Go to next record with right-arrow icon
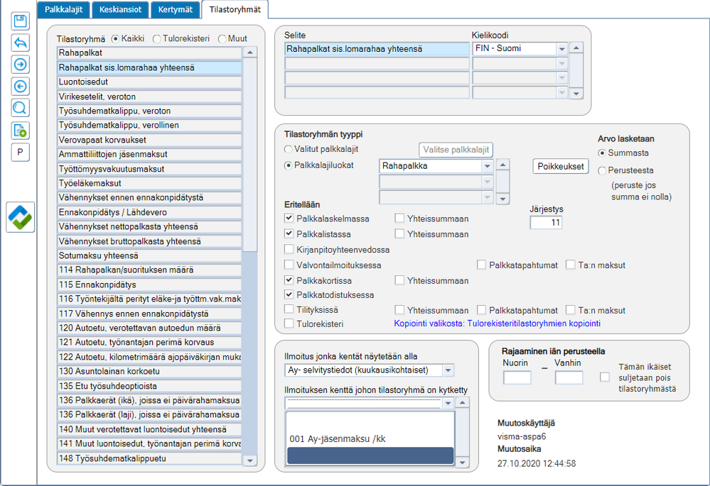The image size is (710, 486). click(21, 64)
